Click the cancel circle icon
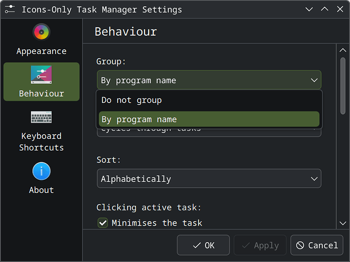Image resolution: width=350 pixels, height=262 pixels. click(x=300, y=245)
